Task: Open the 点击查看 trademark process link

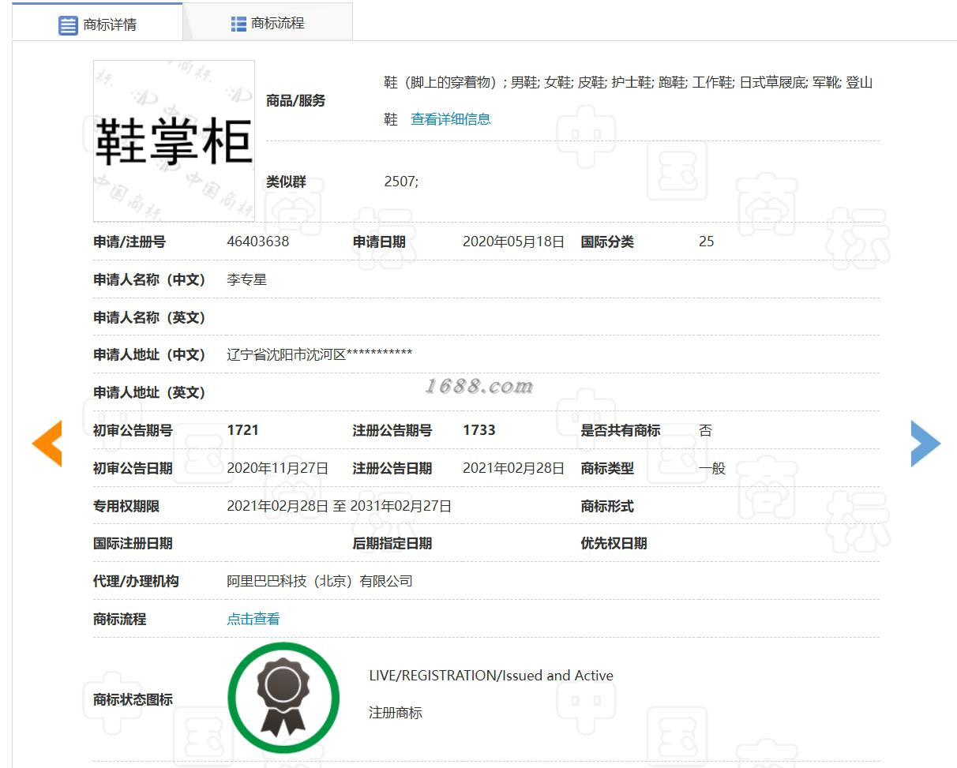Action: [x=253, y=620]
